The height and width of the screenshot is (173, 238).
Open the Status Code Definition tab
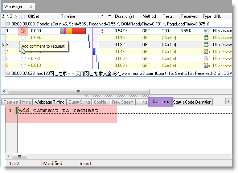192,102
